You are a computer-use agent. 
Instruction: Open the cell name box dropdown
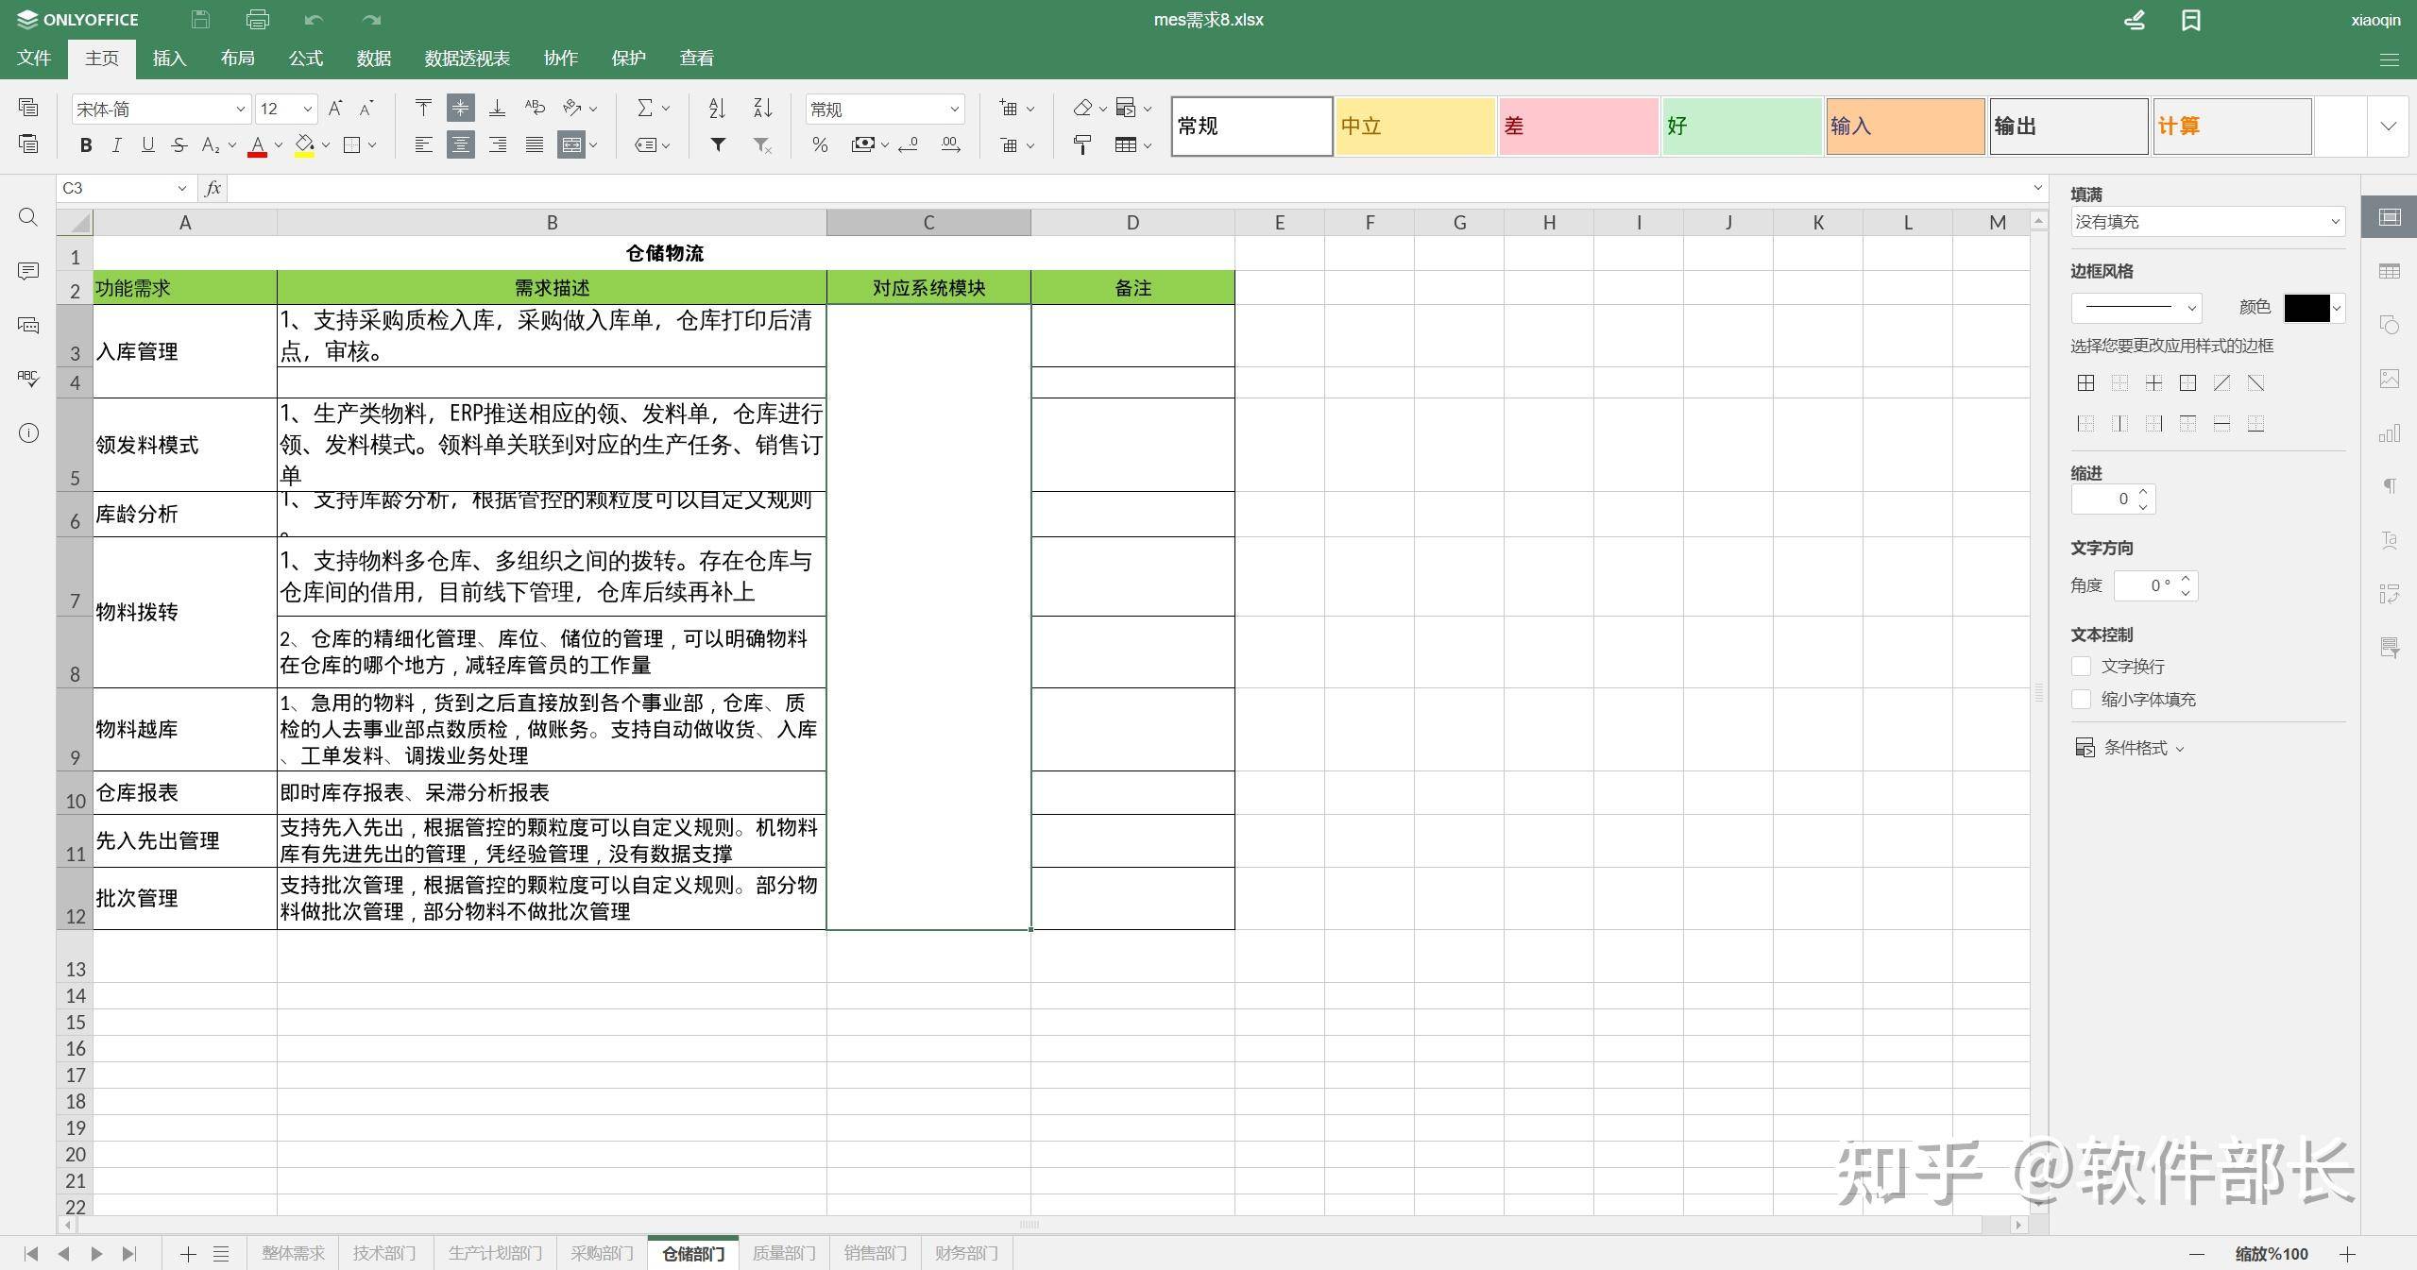182,189
